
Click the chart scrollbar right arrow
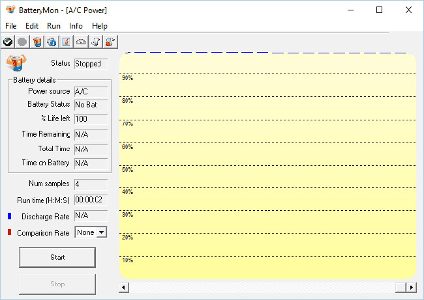click(411, 287)
